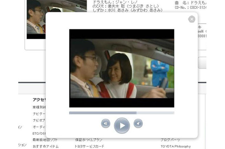The width and height of the screenshot is (225, 149).
Task: Click the アクセサ section heading
Action: [39, 100]
